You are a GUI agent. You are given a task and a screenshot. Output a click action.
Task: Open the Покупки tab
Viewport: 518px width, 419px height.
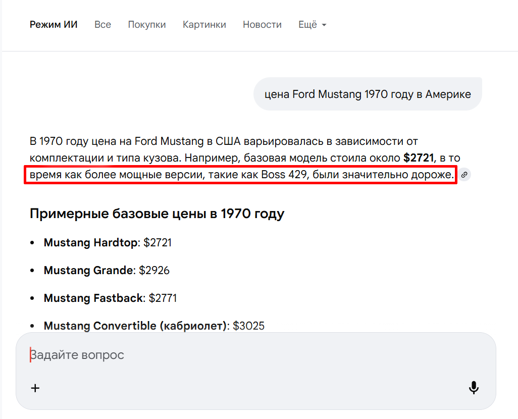(147, 25)
